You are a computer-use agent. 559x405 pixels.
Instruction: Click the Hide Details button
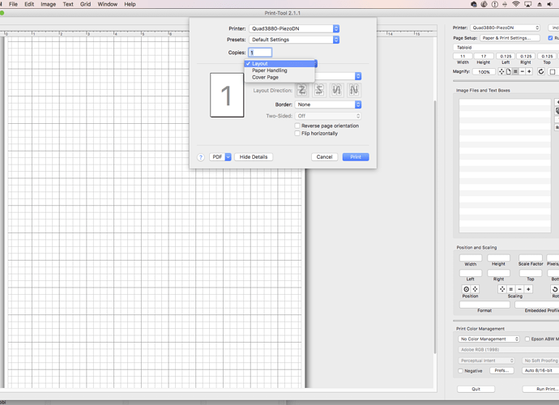click(x=254, y=157)
